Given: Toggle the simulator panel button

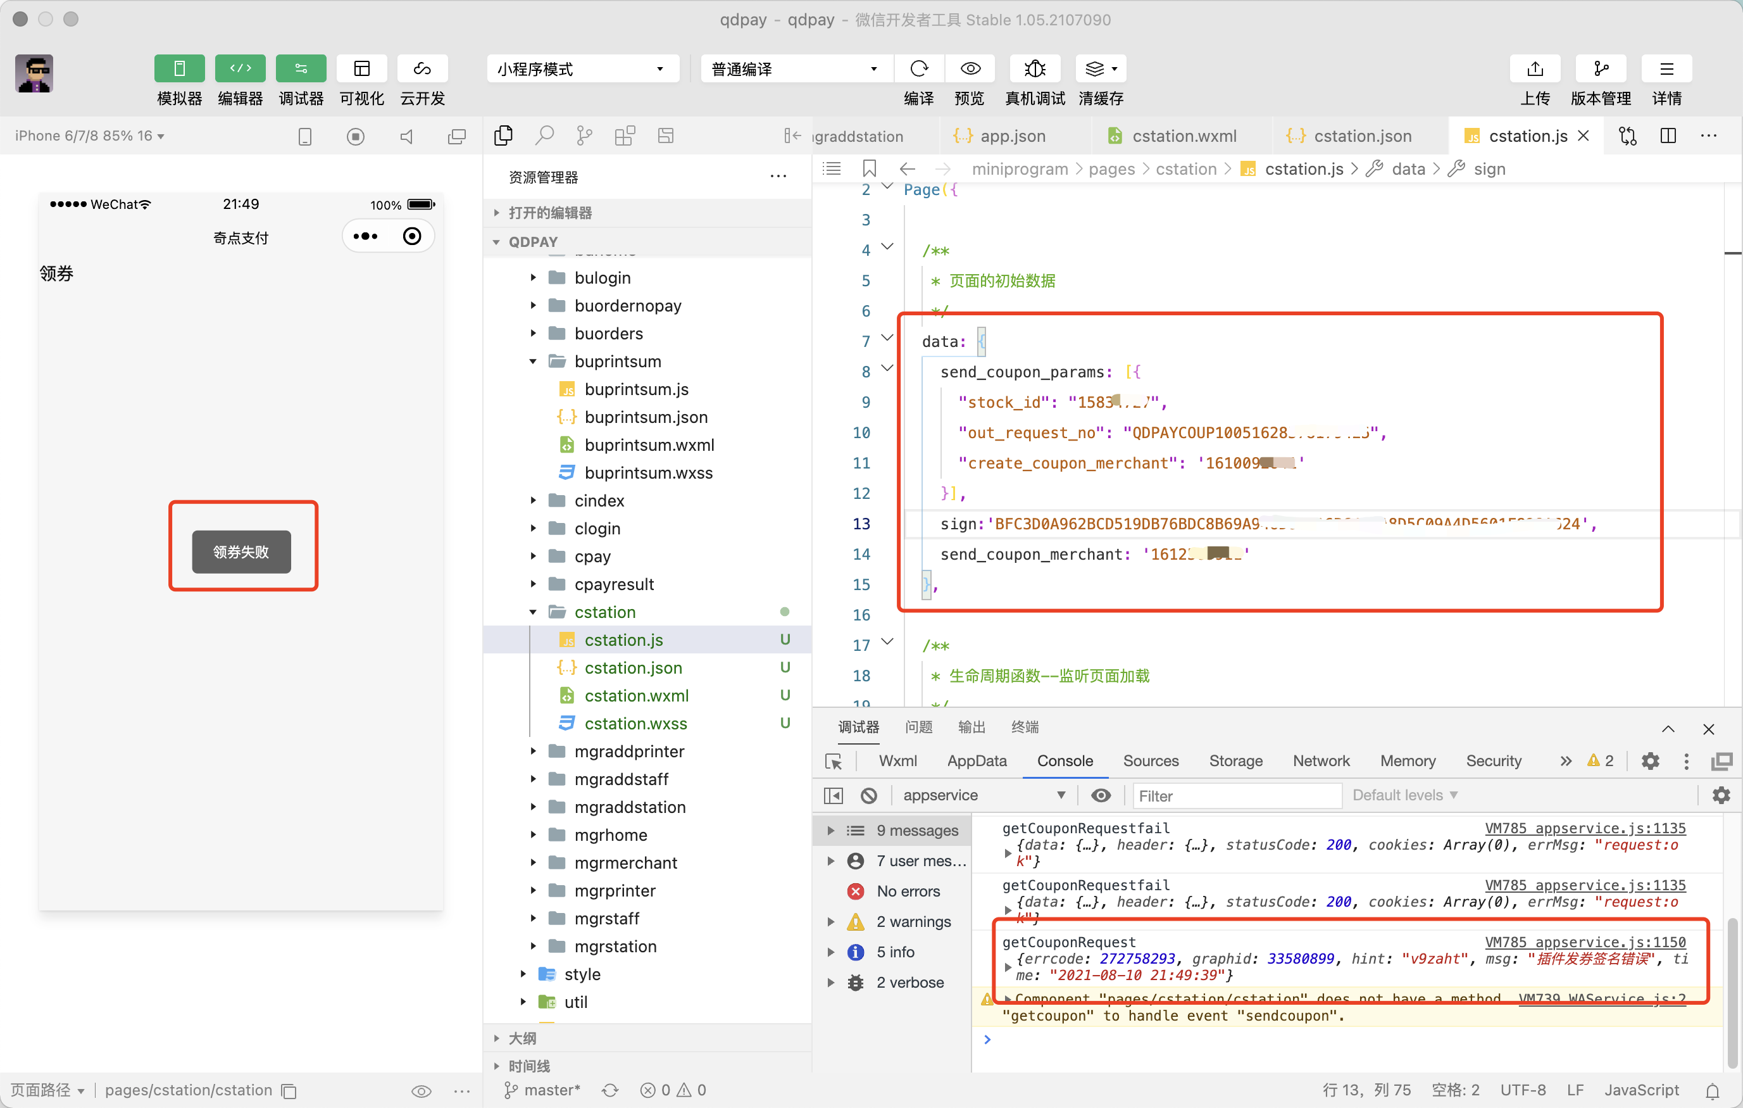Looking at the screenshot, I should tap(178, 69).
